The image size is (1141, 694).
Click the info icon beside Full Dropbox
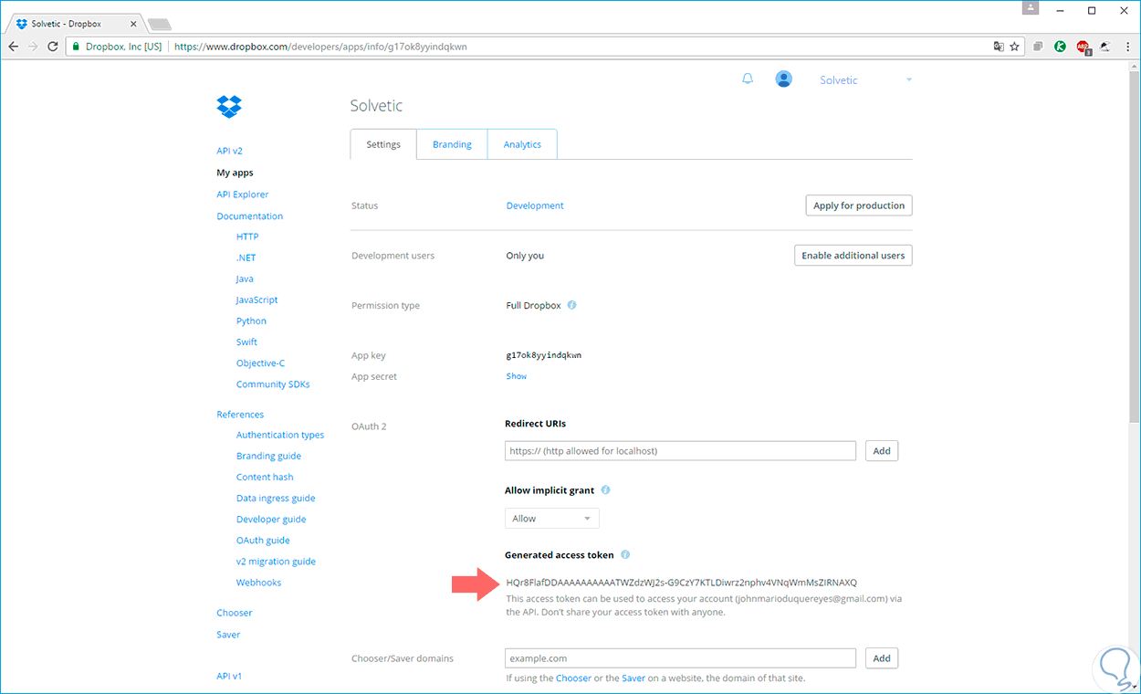pos(571,305)
